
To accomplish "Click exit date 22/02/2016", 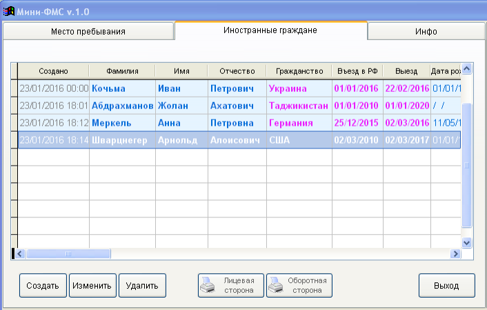I will 407,88.
